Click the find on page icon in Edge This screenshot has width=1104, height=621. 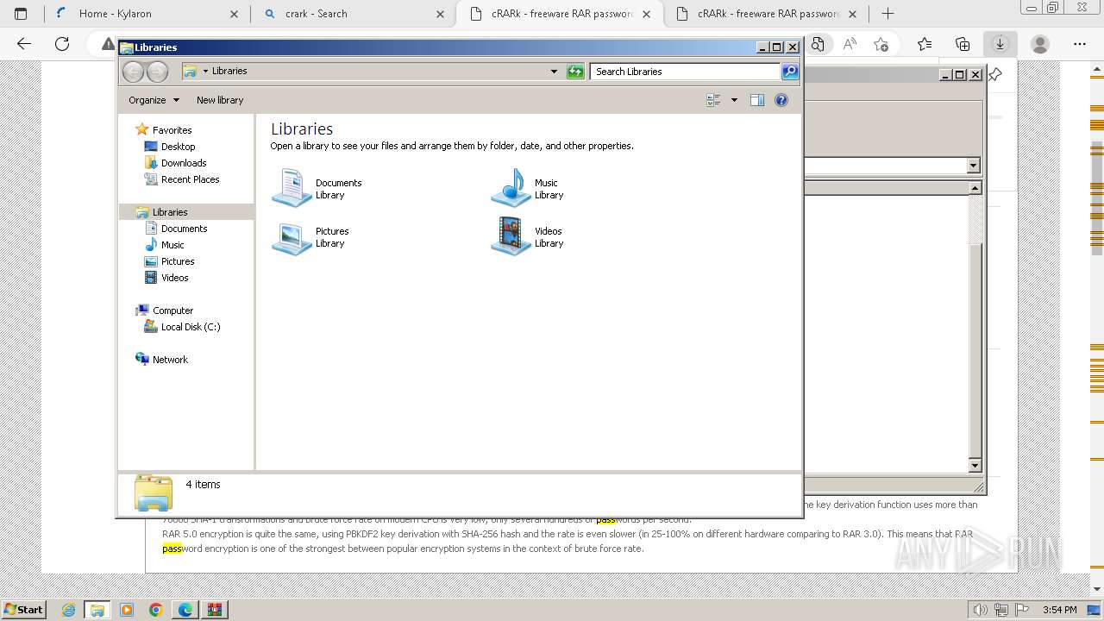click(818, 44)
